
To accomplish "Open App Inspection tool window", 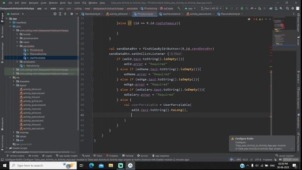I will pyautogui.click(x=160, y=156).
